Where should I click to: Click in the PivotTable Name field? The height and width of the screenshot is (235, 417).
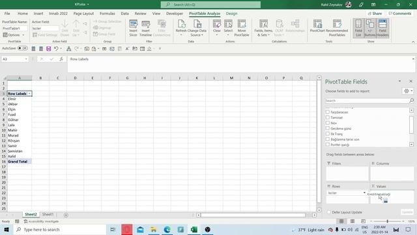click(x=14, y=28)
